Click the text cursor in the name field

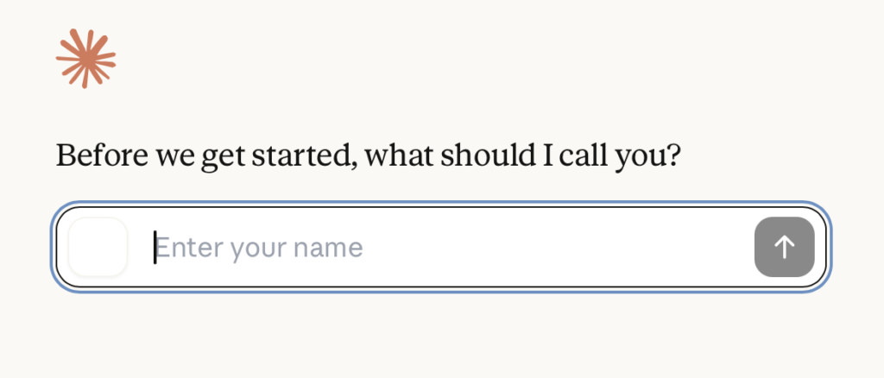155,248
